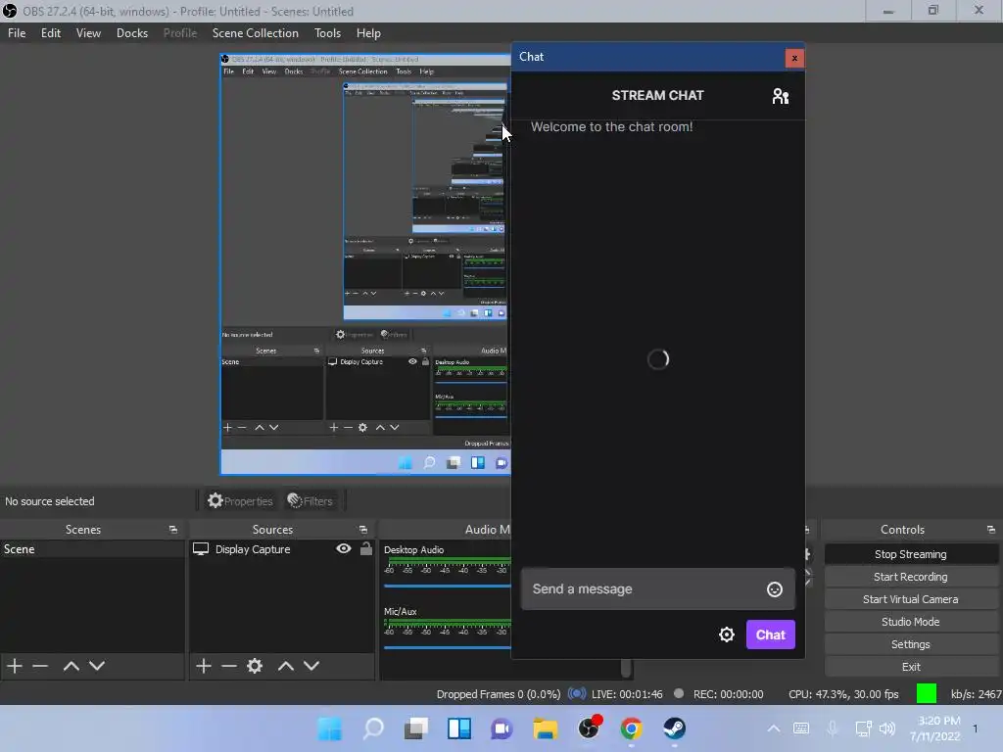1003x752 pixels.
Task: Click the 'REC: 00:00:00' status text
Action: pos(728,694)
